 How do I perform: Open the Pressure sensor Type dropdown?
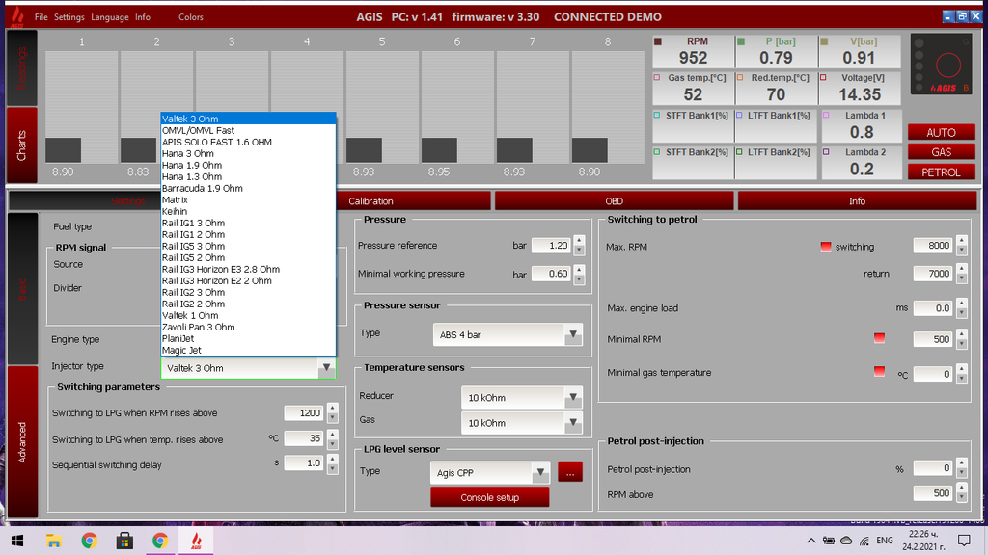pos(572,334)
